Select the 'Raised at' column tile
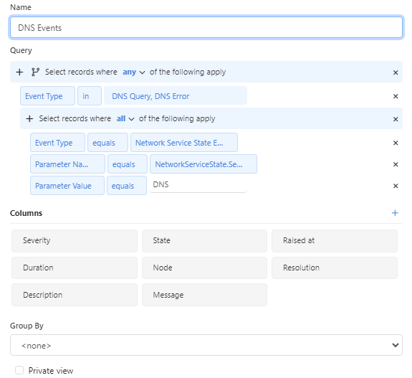The height and width of the screenshot is (378, 412). pyautogui.click(x=335, y=241)
